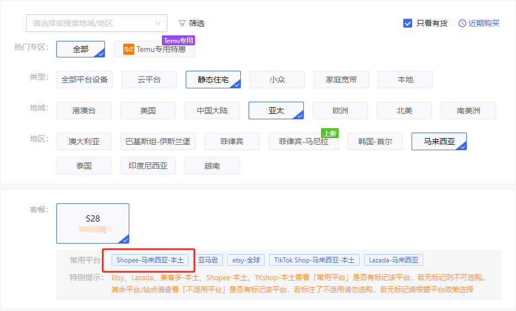Open the 近期购买 link

pos(483,23)
